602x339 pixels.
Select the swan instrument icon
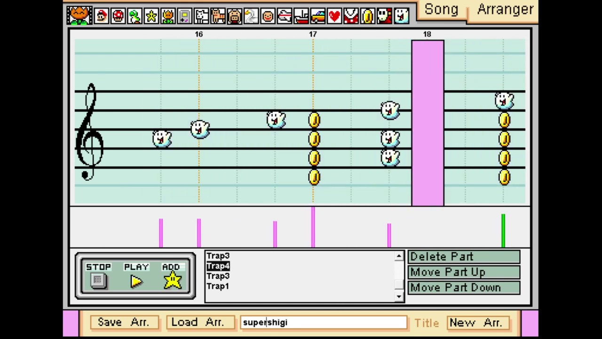[251, 16]
